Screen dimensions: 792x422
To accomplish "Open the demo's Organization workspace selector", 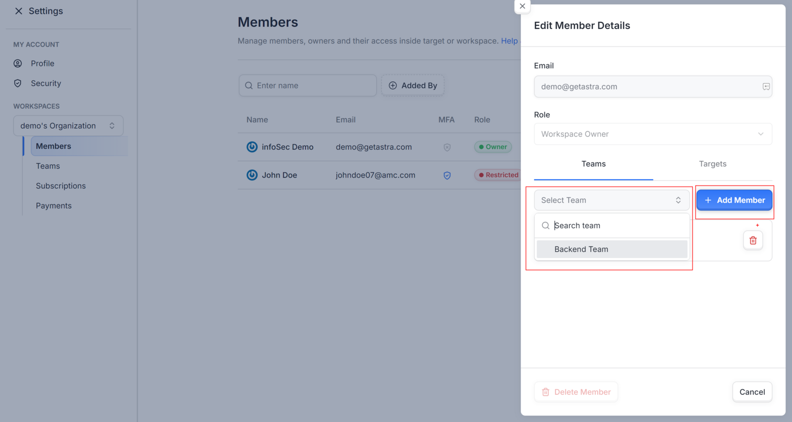I will pyautogui.click(x=68, y=126).
